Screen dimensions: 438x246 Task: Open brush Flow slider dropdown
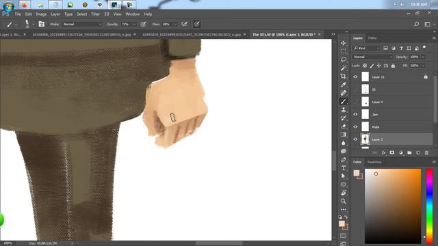pos(175,25)
